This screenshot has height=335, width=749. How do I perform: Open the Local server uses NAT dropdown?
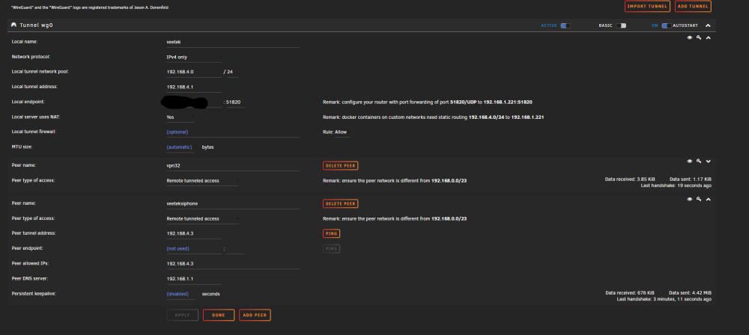point(181,117)
